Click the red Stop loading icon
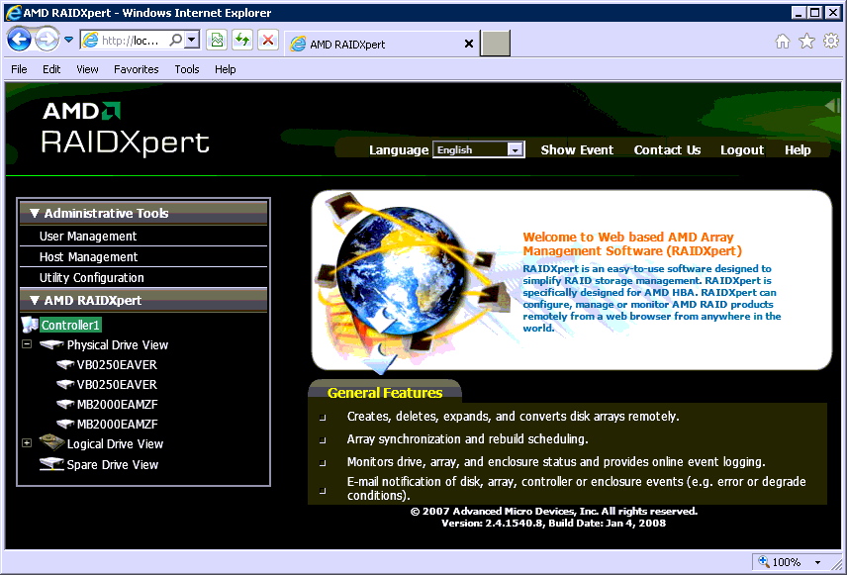The height and width of the screenshot is (575, 847). [x=268, y=40]
